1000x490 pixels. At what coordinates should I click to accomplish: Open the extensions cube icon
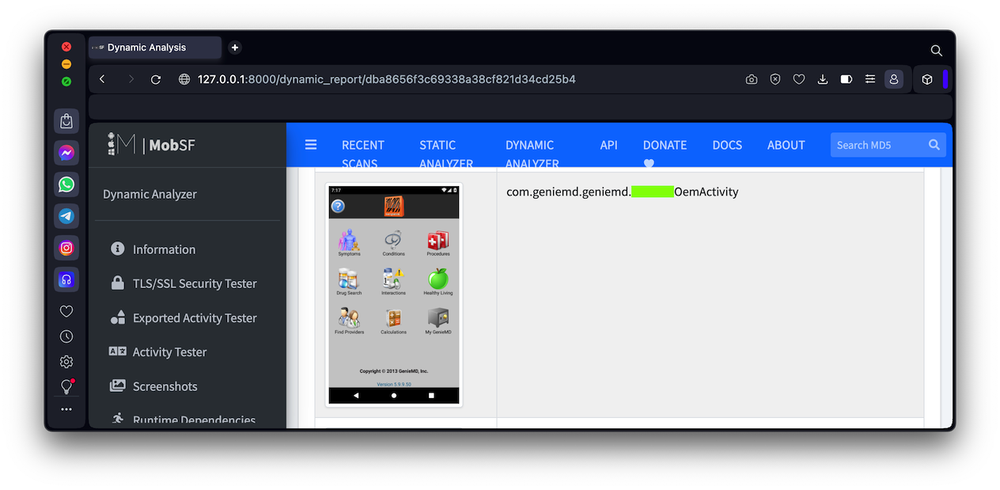[x=927, y=79]
